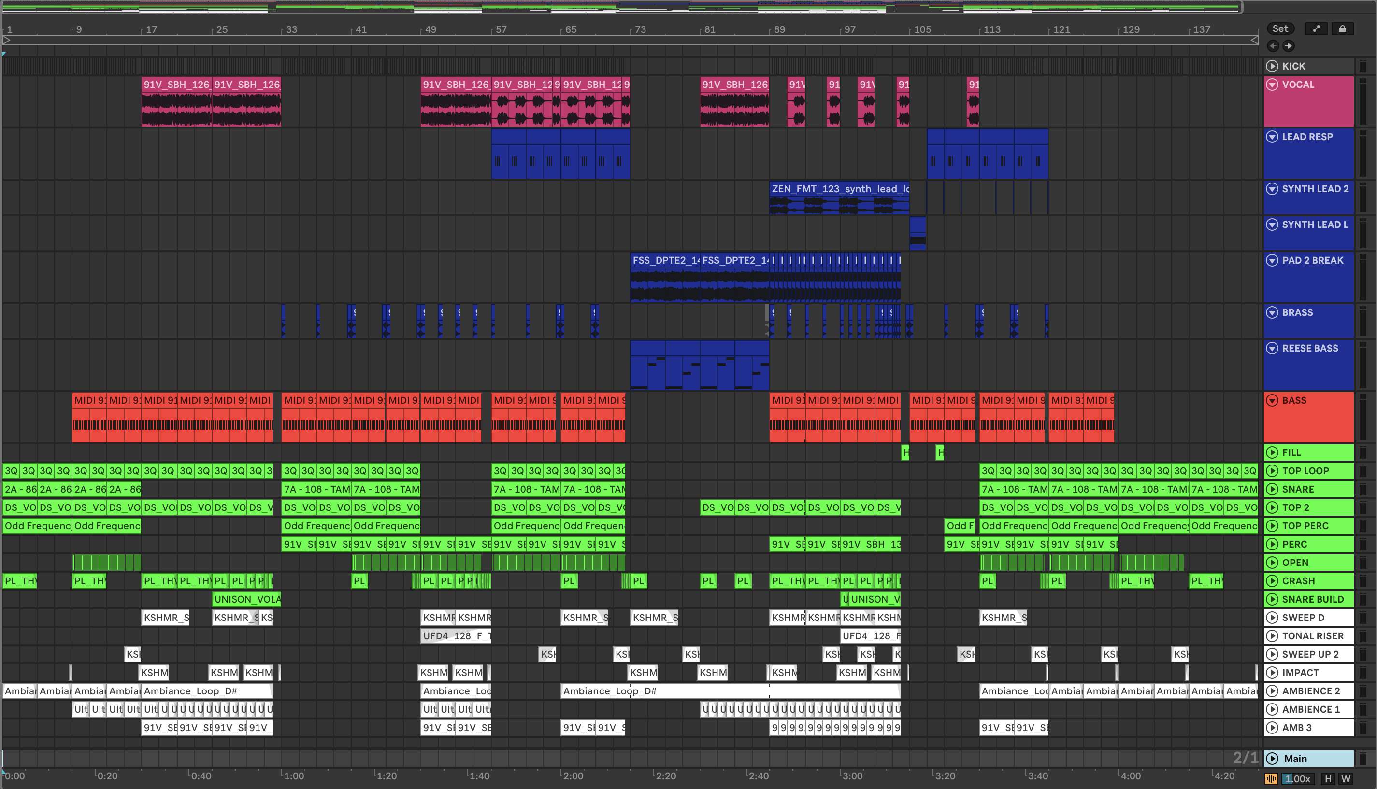Screen dimensions: 1377x789
Task: Unfold the TONAL RISER track
Action: coord(1272,636)
